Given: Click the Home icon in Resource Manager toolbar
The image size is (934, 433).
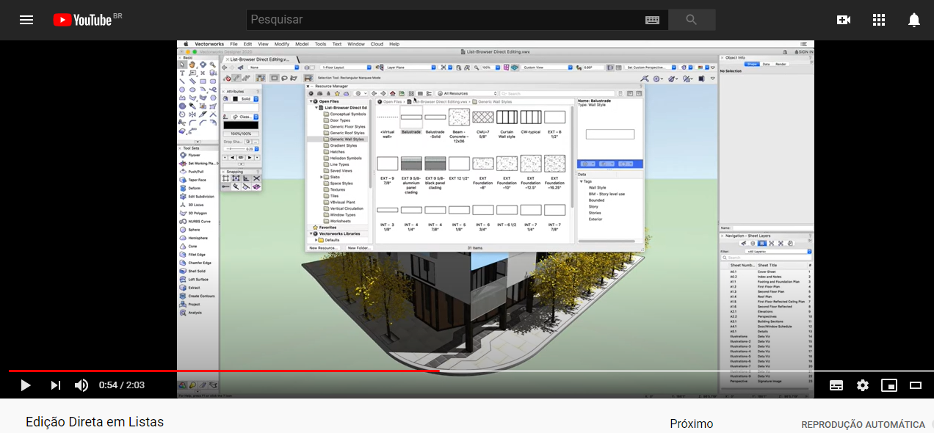Looking at the screenshot, I should tap(392, 93).
